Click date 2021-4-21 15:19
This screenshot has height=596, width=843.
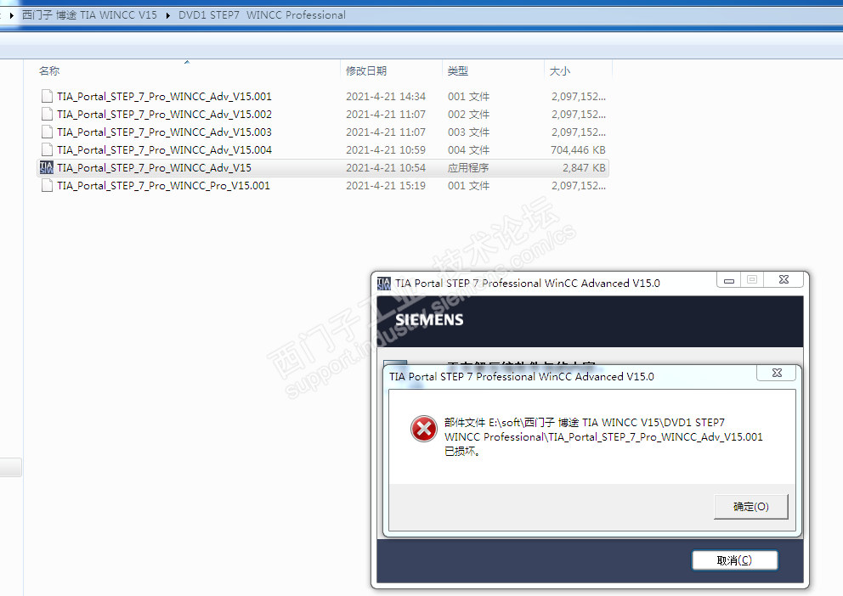(386, 185)
